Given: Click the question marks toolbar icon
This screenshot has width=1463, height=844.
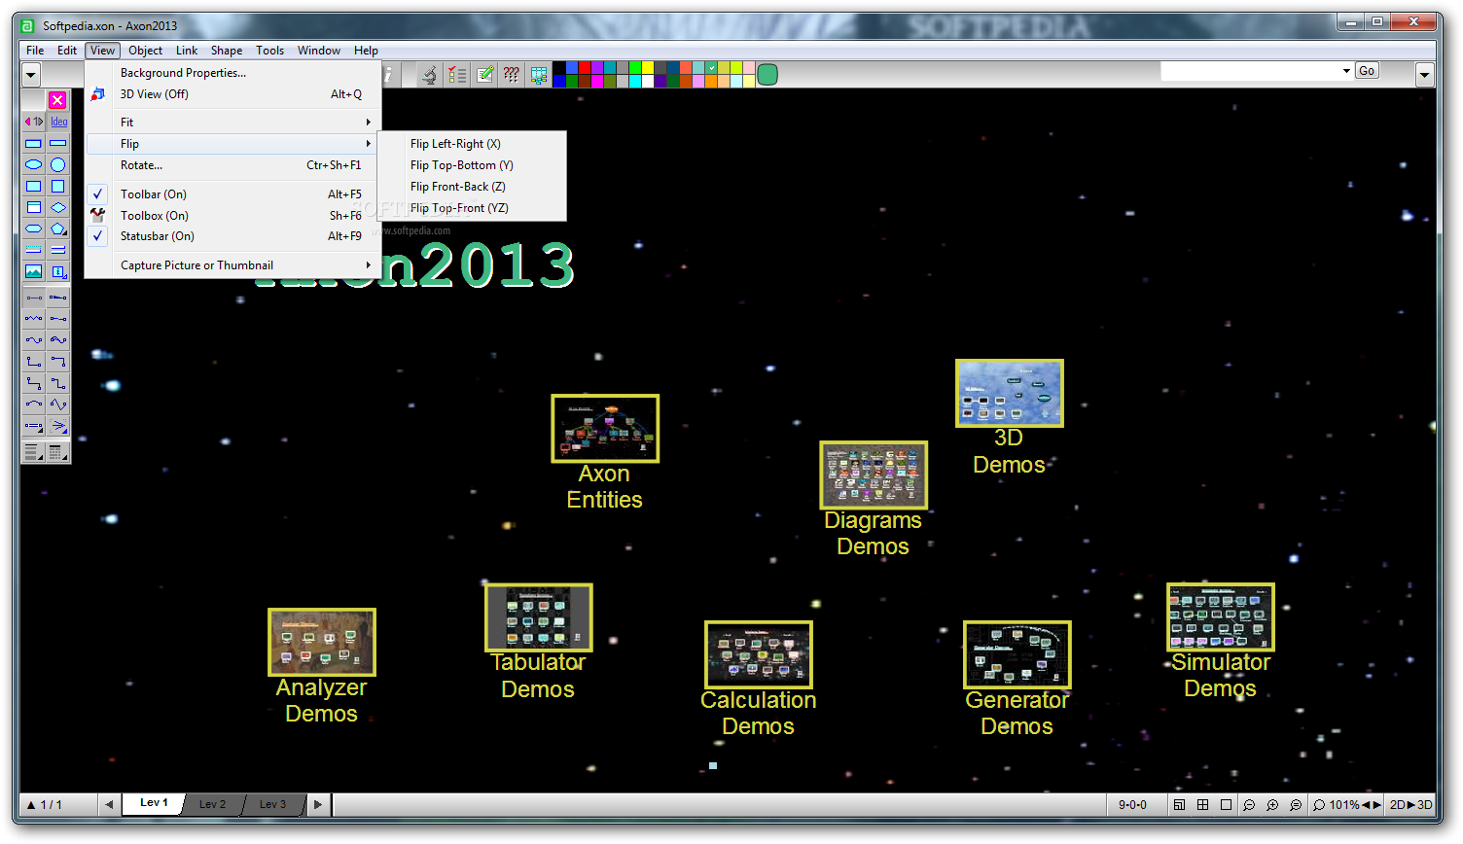Looking at the screenshot, I should (511, 75).
